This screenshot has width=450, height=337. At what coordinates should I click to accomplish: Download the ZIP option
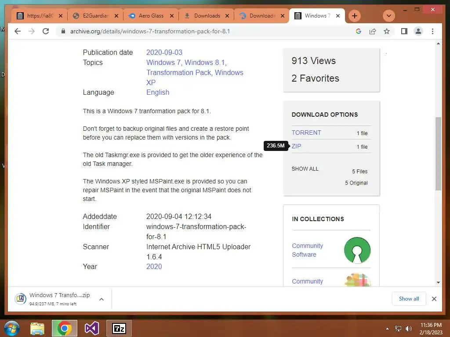pyautogui.click(x=296, y=146)
